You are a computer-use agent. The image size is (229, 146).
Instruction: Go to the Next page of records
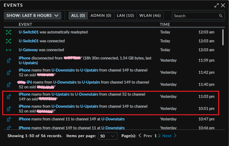point(169,136)
